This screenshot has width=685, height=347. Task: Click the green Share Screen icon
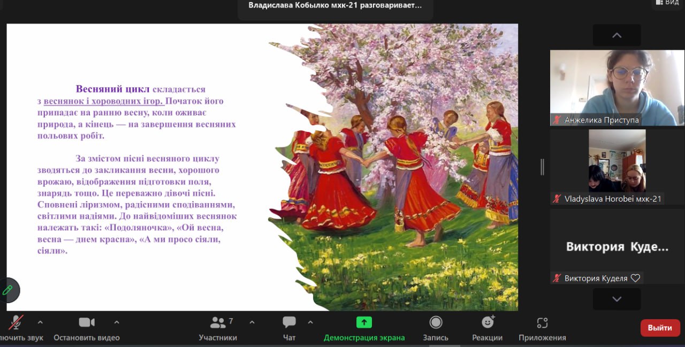click(364, 322)
